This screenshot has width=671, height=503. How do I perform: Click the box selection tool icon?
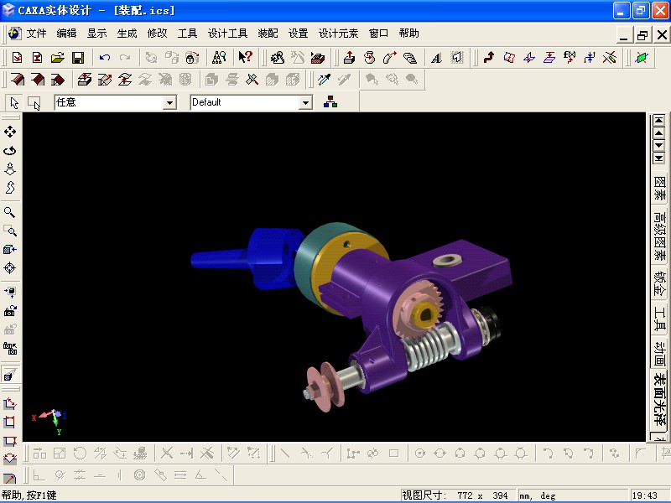click(34, 102)
